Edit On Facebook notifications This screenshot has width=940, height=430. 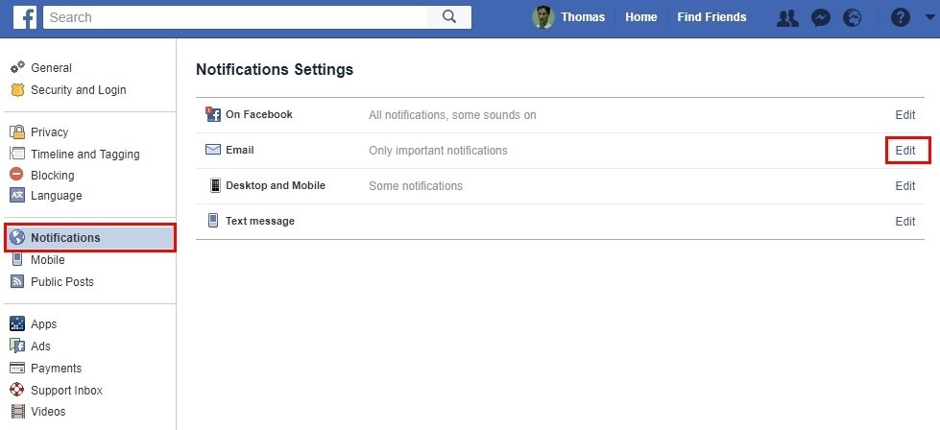(905, 115)
